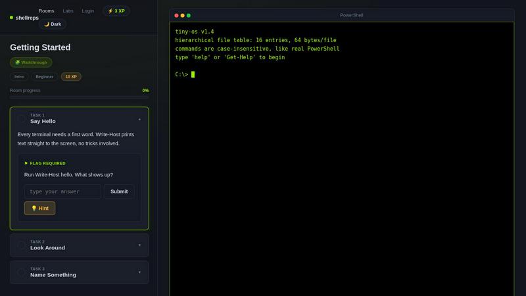Click the 10 XP tag
Viewport: 526px width, 296px height.
point(71,76)
